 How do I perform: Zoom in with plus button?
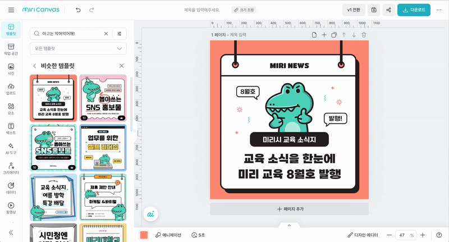[x=423, y=235]
